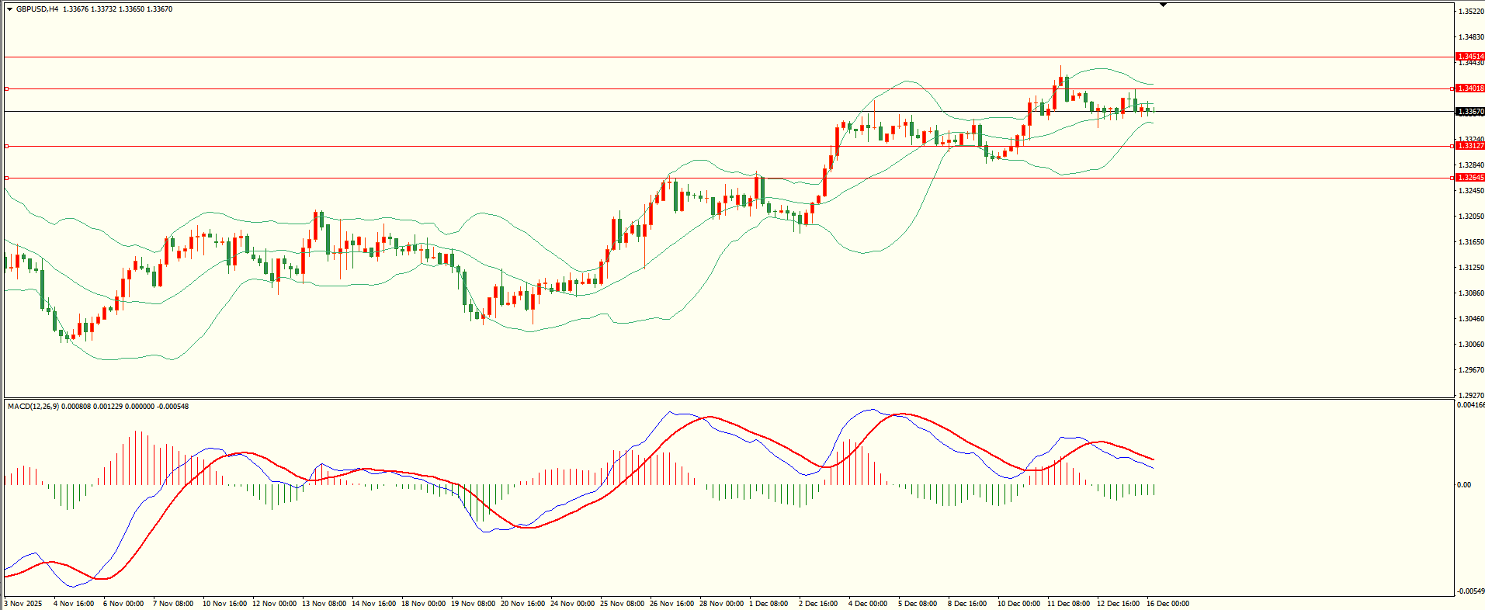Screen dimensions: 1485x610
Task: Select the left handle of the 1.32645 line
Action: point(6,178)
